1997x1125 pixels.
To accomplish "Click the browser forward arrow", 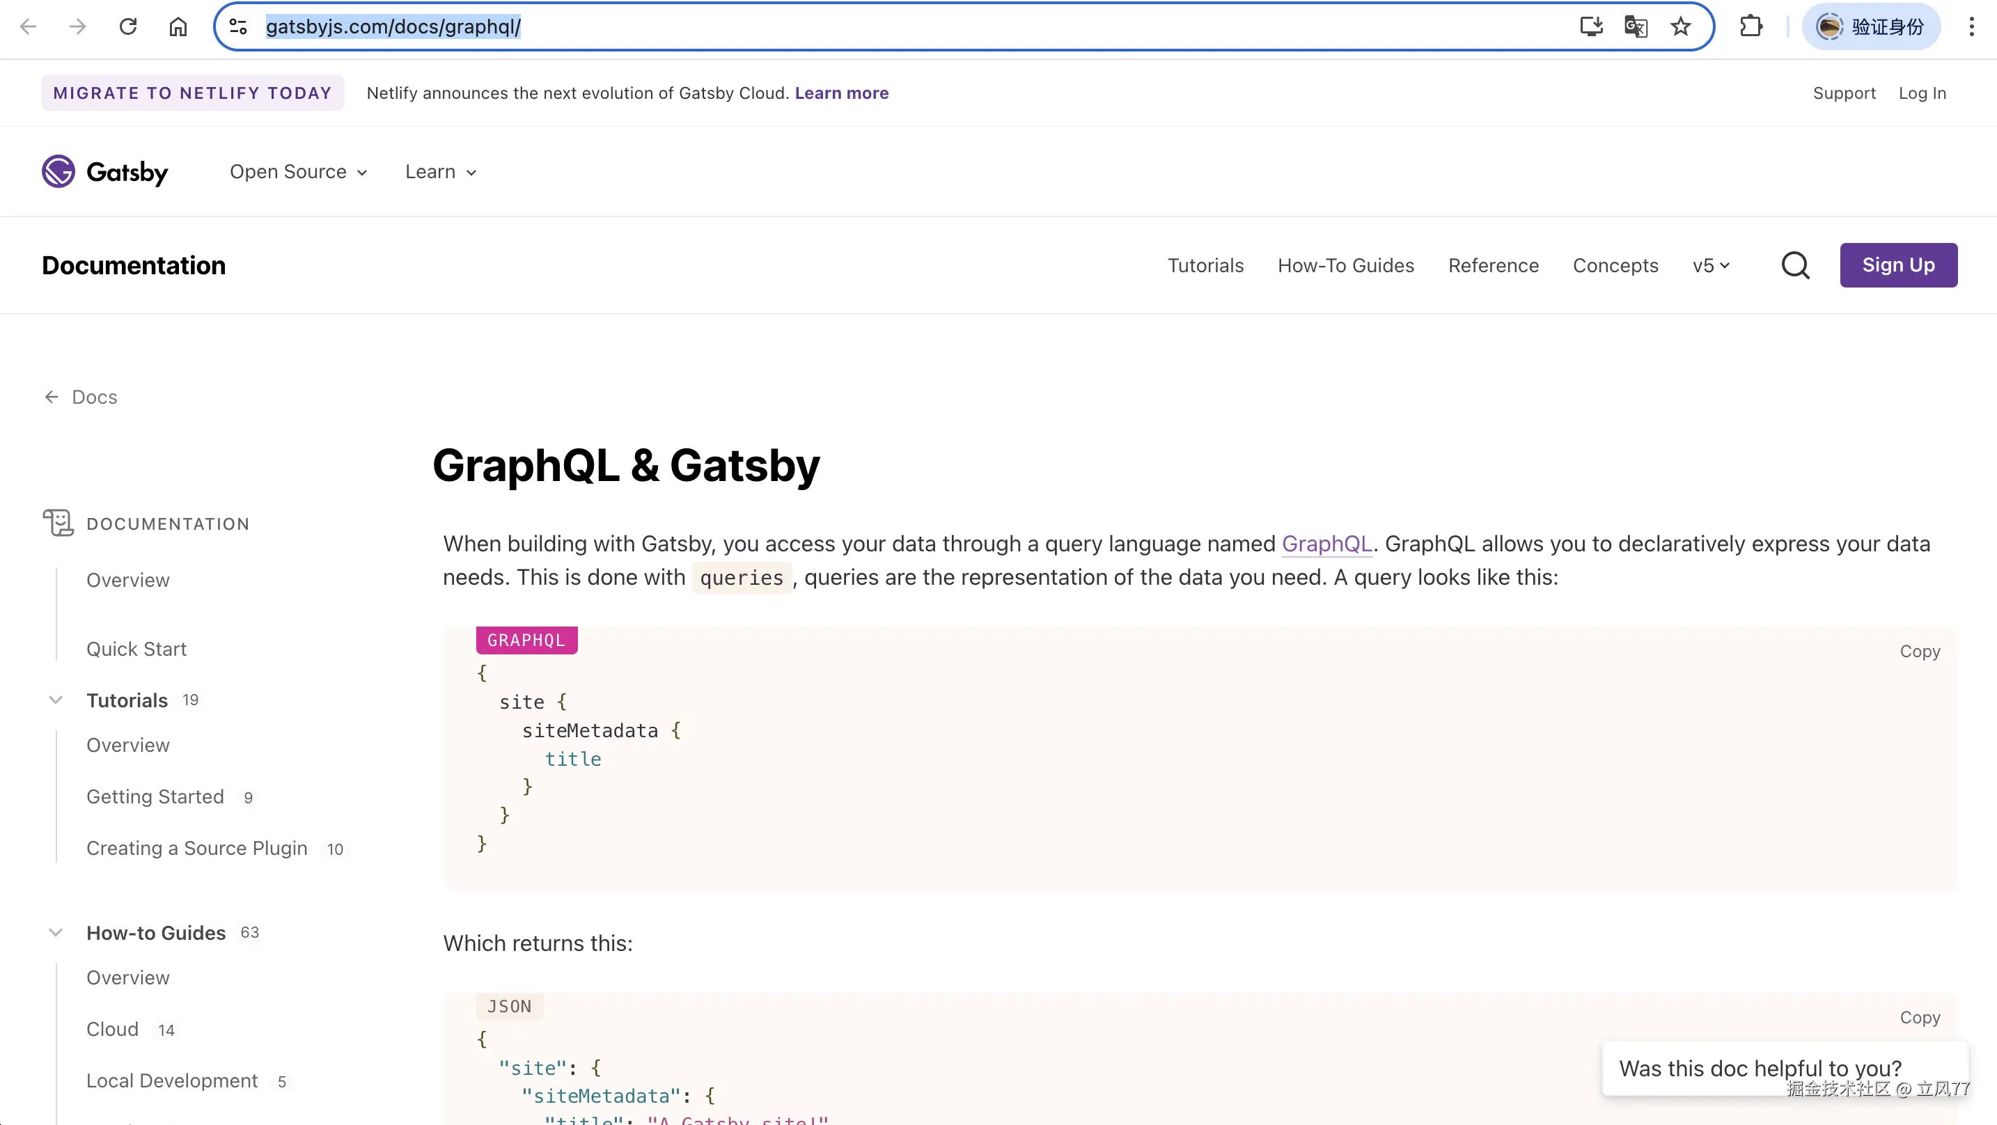I will [77, 27].
